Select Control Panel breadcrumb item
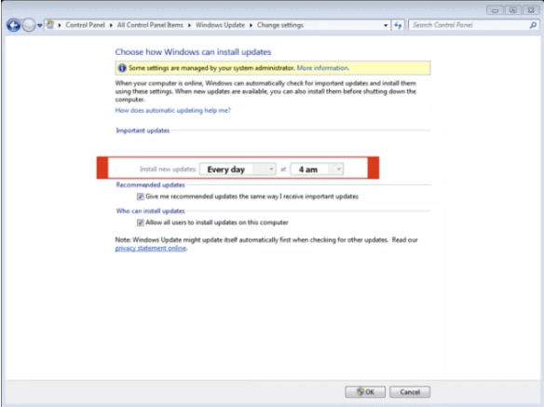Screen dimensions: 544x407 pos(85,25)
